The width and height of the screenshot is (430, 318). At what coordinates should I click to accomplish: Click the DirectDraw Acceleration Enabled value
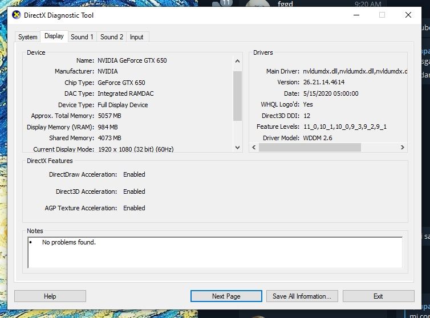(x=134, y=174)
